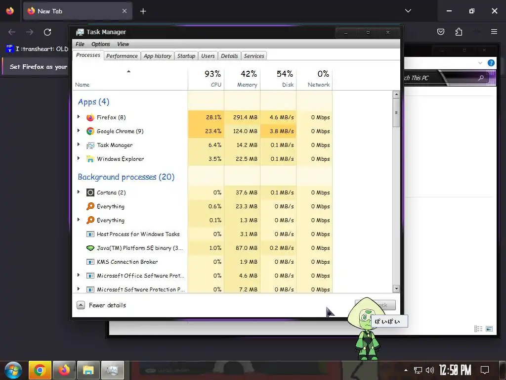Image resolution: width=506 pixels, height=380 pixels.
Task: Click the first Everything process icon
Action: point(90,206)
